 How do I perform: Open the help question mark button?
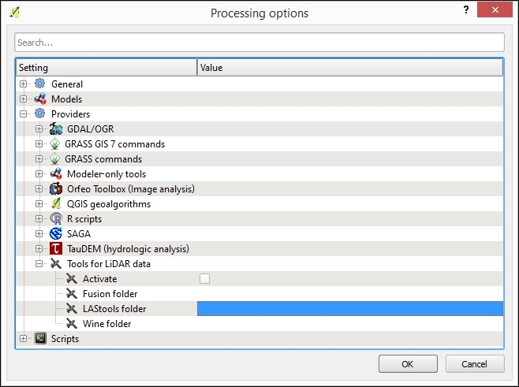tap(466, 10)
